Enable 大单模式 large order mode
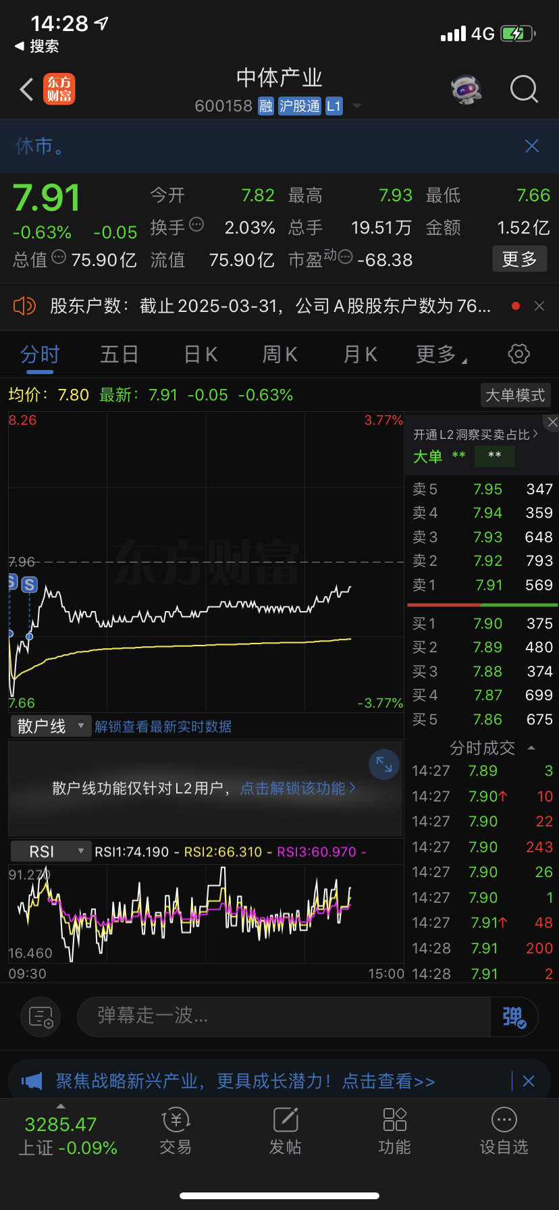Viewport: 559px width, 1210px height. (515, 395)
